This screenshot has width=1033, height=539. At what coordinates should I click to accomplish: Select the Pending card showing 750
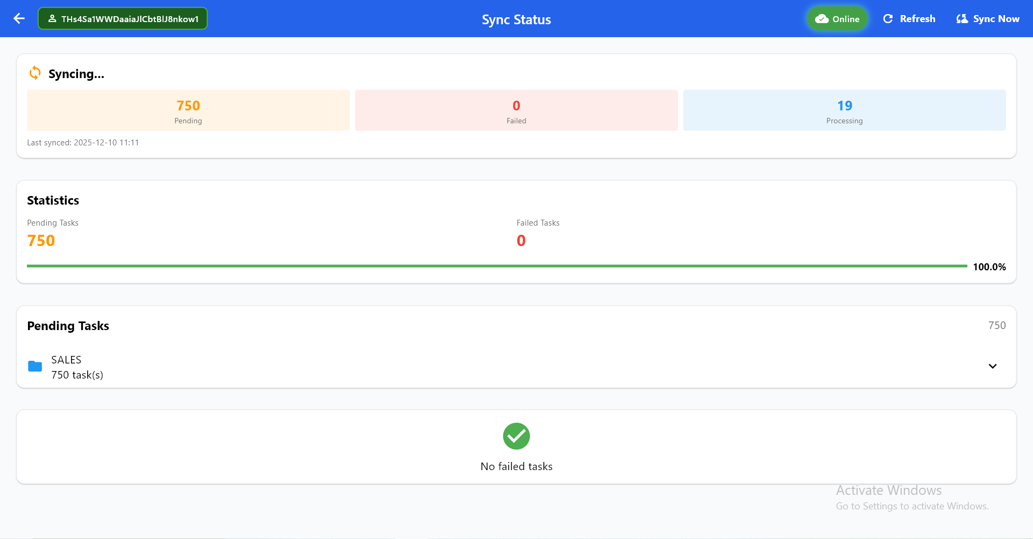point(188,110)
